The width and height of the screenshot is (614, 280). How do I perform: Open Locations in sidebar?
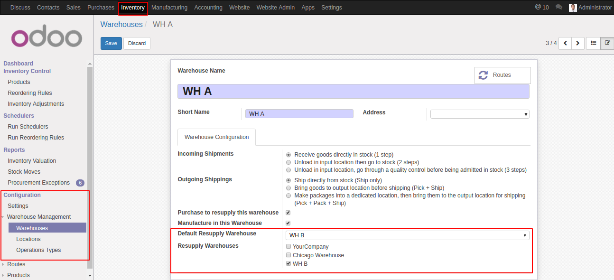[x=28, y=239]
